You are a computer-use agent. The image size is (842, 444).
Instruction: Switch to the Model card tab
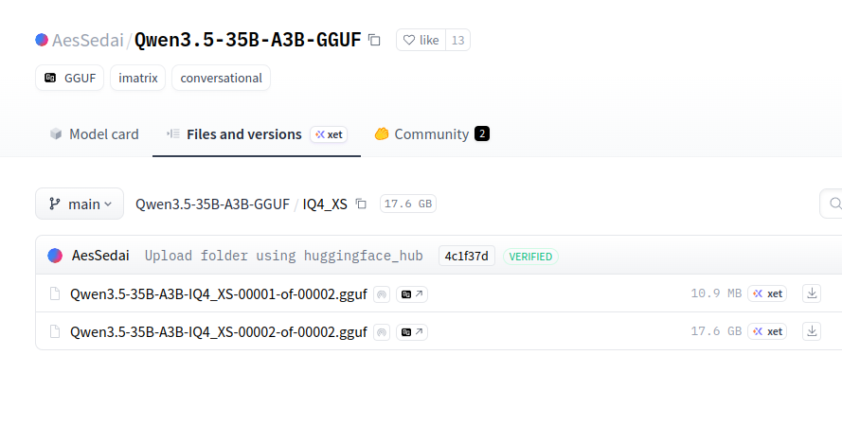tap(94, 134)
